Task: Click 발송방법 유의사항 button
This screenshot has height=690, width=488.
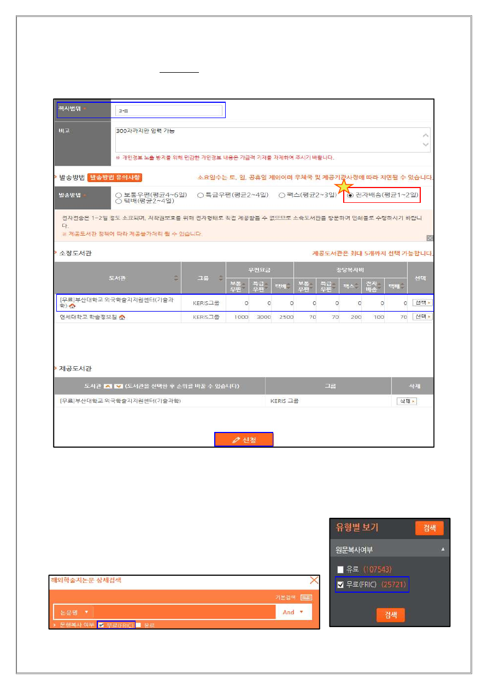Action: [x=115, y=177]
